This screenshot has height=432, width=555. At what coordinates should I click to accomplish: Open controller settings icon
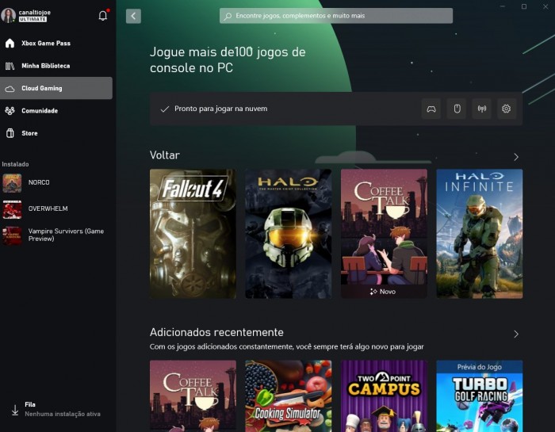[x=431, y=109]
